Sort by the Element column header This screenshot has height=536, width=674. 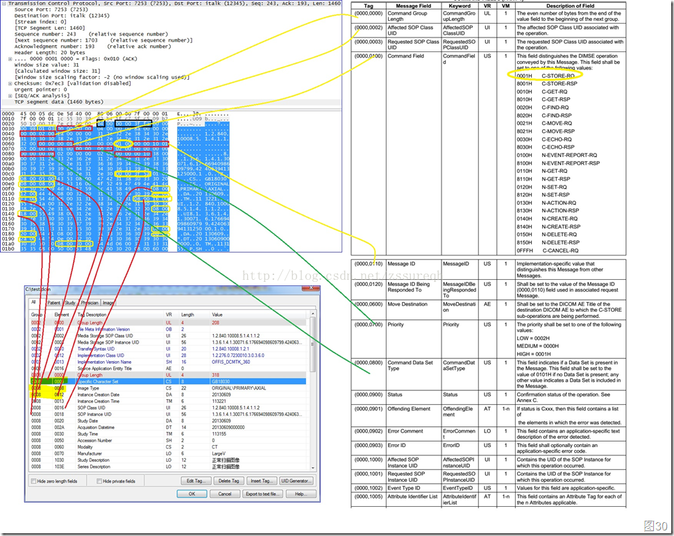click(x=64, y=315)
